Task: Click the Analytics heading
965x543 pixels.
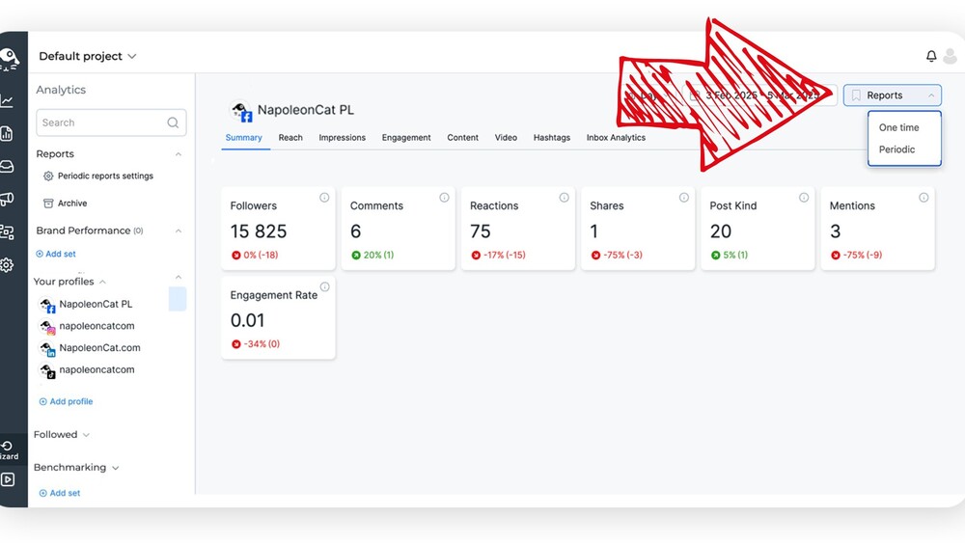Action: (60, 90)
